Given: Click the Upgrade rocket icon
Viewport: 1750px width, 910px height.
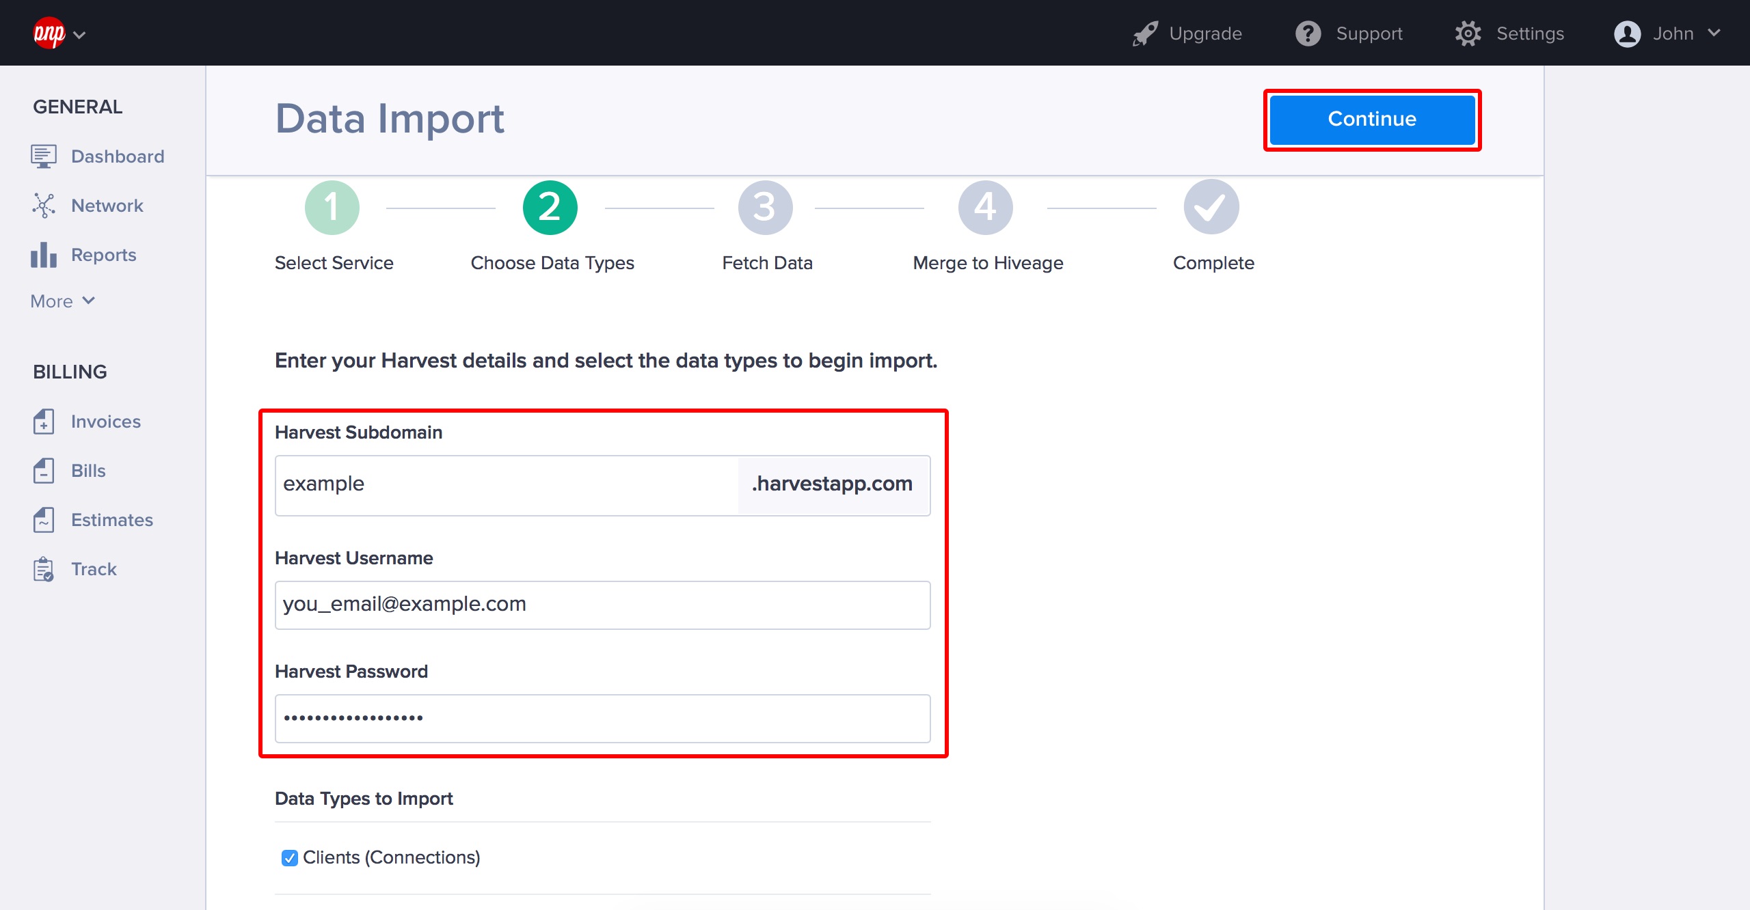Looking at the screenshot, I should 1145,33.
